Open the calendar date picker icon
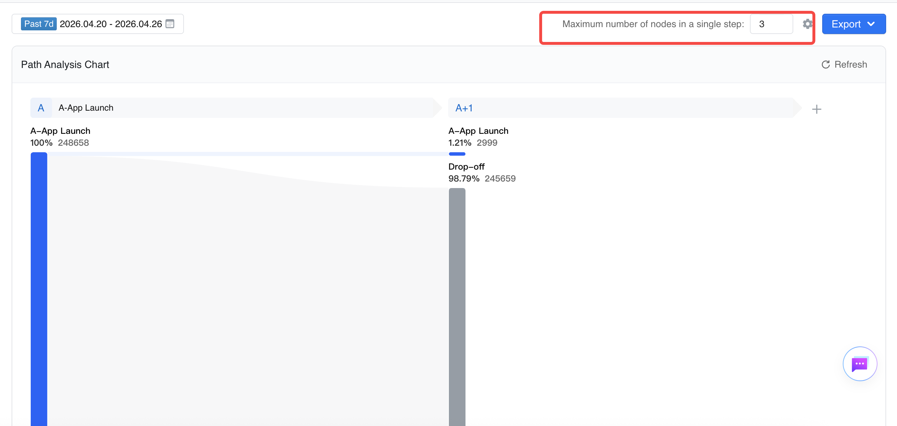This screenshot has height=426, width=897. [x=170, y=24]
